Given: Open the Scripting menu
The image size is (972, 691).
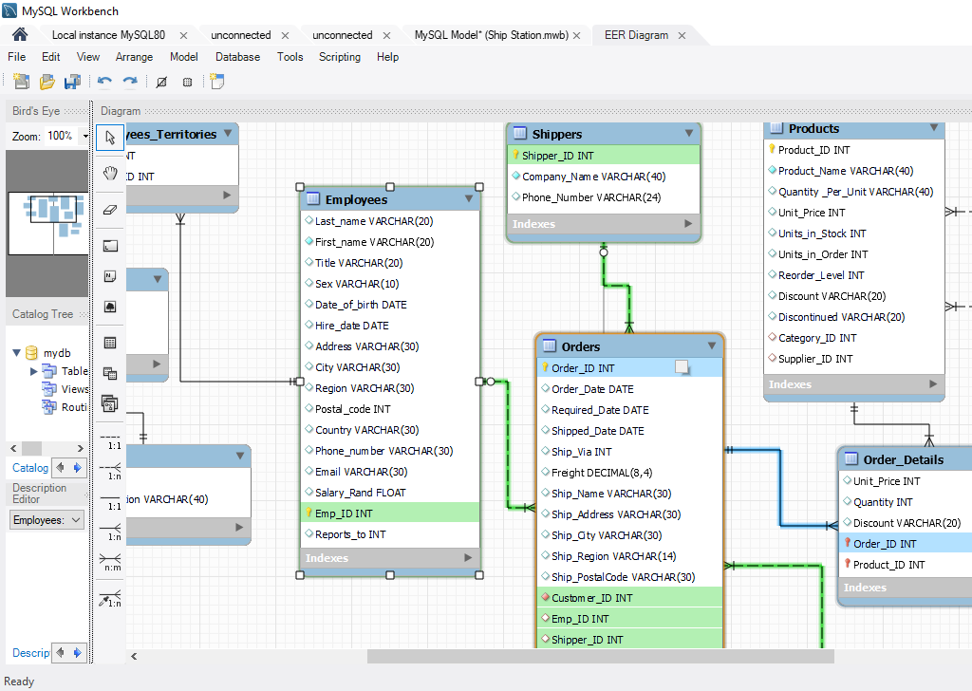Looking at the screenshot, I should [x=340, y=57].
